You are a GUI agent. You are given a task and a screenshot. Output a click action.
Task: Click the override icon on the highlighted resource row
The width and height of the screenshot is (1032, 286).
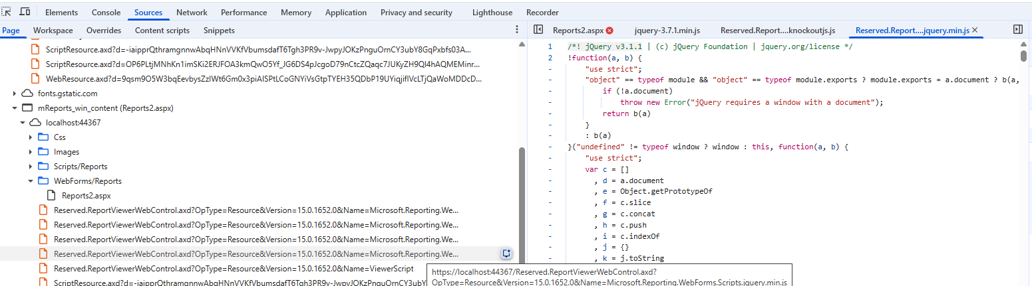(x=506, y=253)
